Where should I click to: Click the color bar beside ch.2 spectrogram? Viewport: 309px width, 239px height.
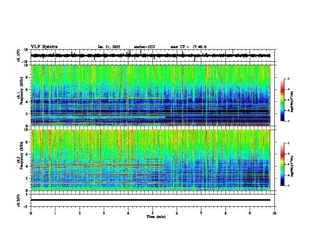(x=282, y=164)
